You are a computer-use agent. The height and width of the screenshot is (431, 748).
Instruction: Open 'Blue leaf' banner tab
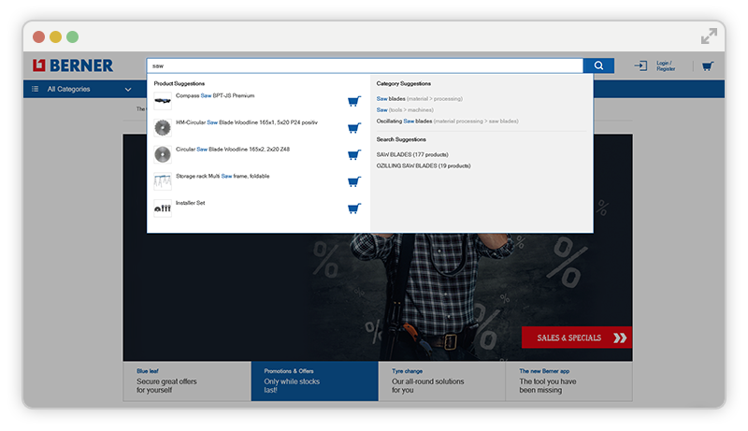187,381
